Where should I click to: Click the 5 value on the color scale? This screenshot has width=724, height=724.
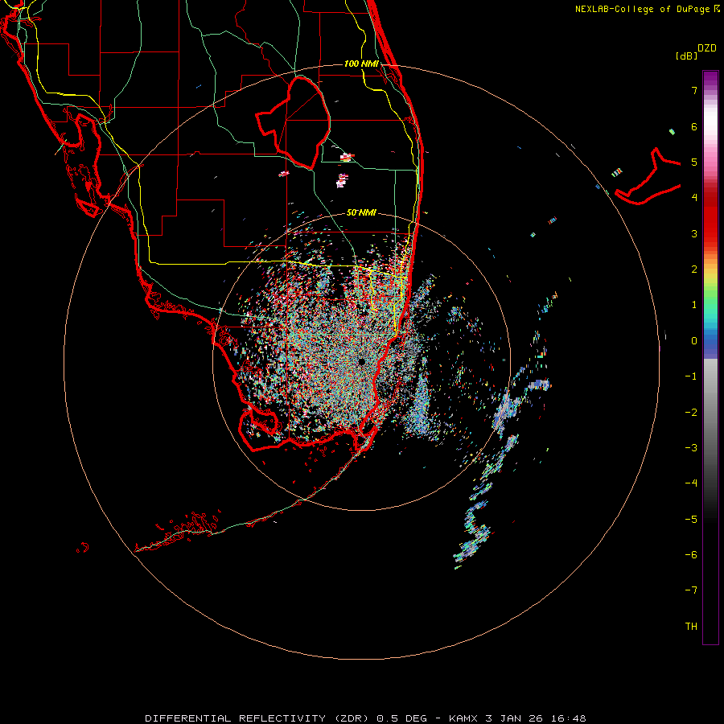click(694, 162)
